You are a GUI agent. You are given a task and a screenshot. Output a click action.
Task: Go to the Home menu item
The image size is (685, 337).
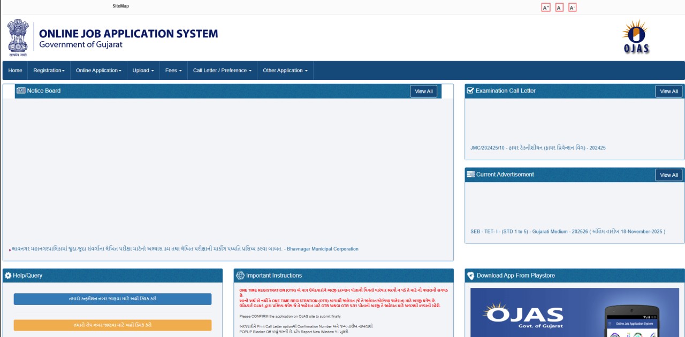tap(15, 70)
